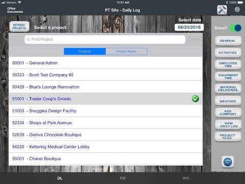
Task: Tap Cancel next to the search field
Action: coord(194,39)
